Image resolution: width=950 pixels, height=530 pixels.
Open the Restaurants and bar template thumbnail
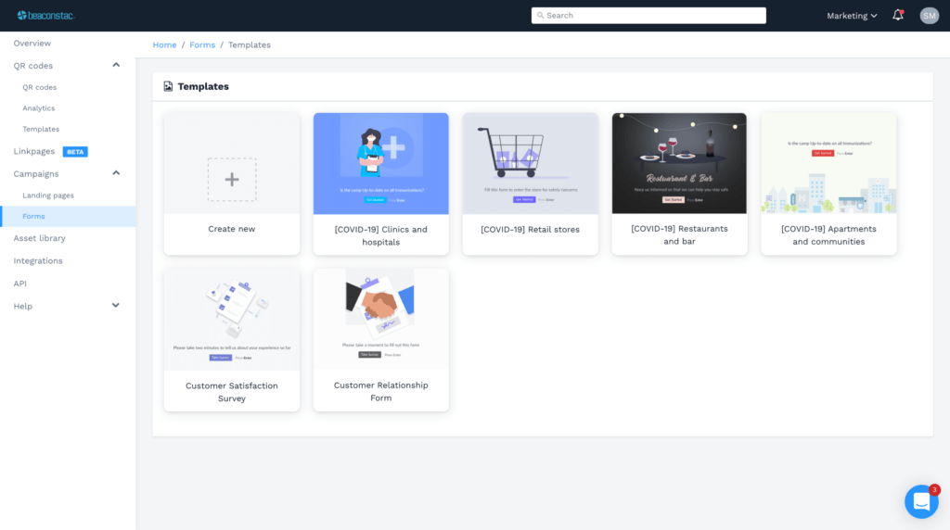(x=679, y=163)
